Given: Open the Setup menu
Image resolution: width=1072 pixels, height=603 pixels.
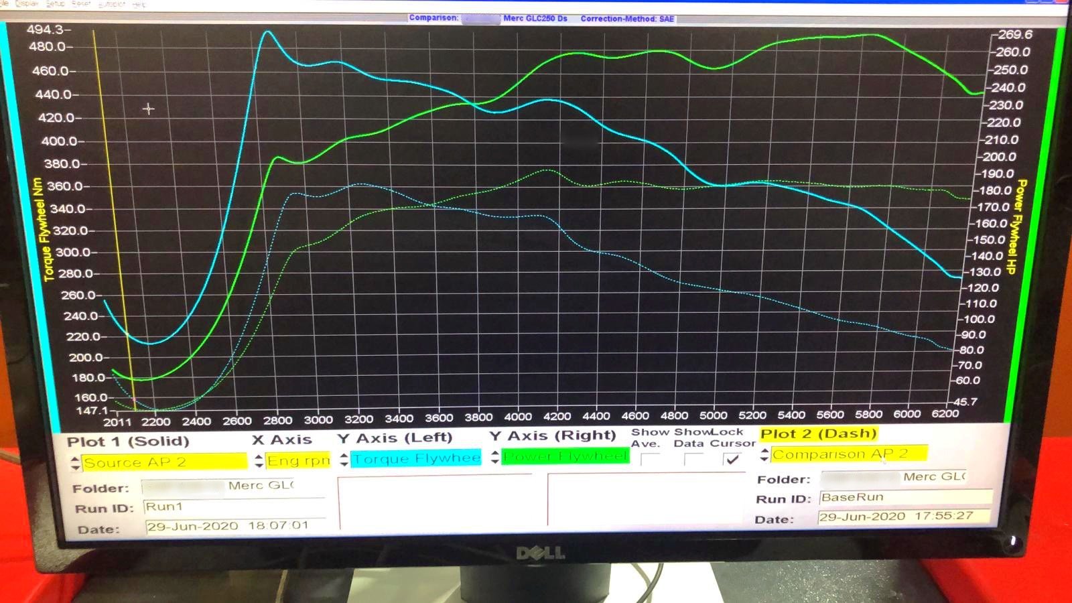Looking at the screenshot, I should (56, 3).
